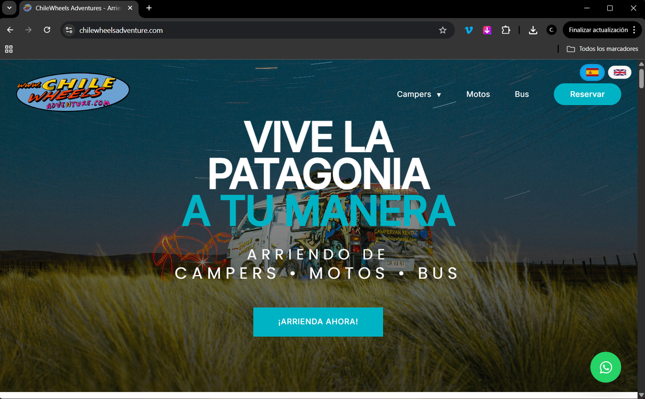Click the page vertical scrollbar thumb

(641, 78)
